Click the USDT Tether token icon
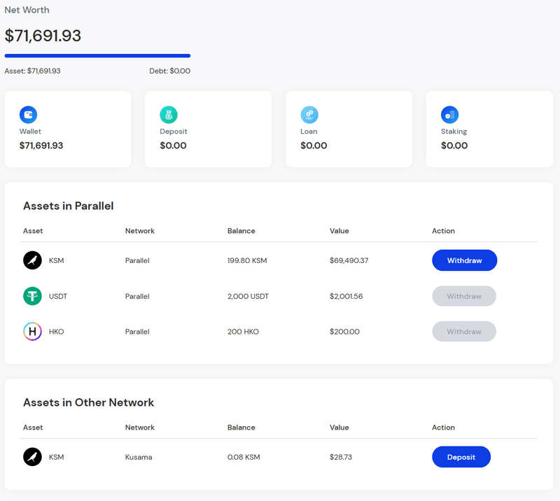Viewport: 560px width, 501px height. [32, 296]
